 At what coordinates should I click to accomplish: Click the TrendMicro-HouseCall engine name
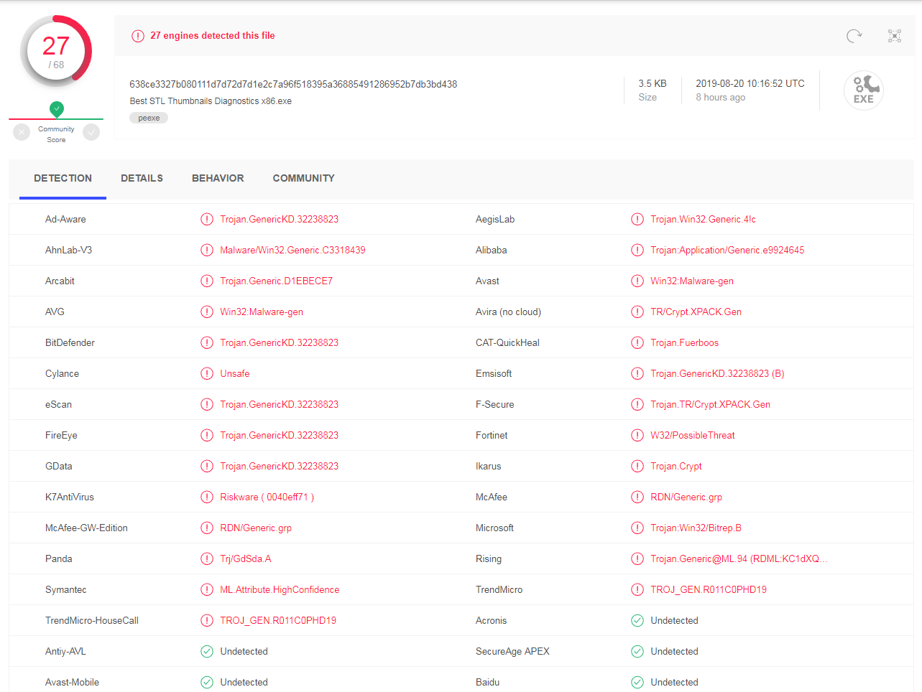[92, 621]
